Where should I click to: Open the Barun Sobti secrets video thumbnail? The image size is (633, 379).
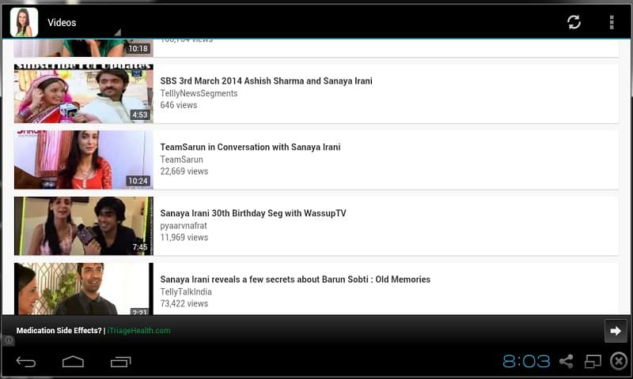click(84, 289)
